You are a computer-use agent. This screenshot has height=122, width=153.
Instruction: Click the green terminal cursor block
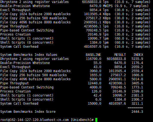[x=96, y=120]
